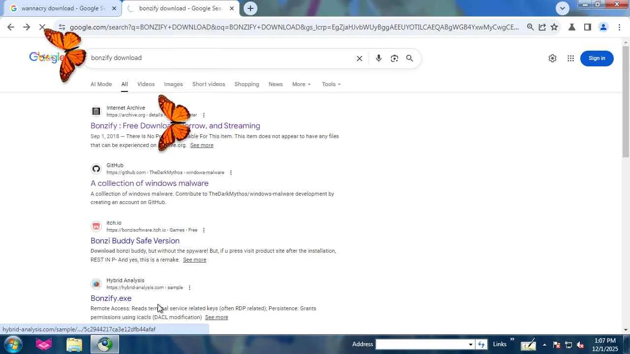Show hidden tray icons arrow
Viewport: 630px width, 354px height.
pyautogui.click(x=544, y=345)
